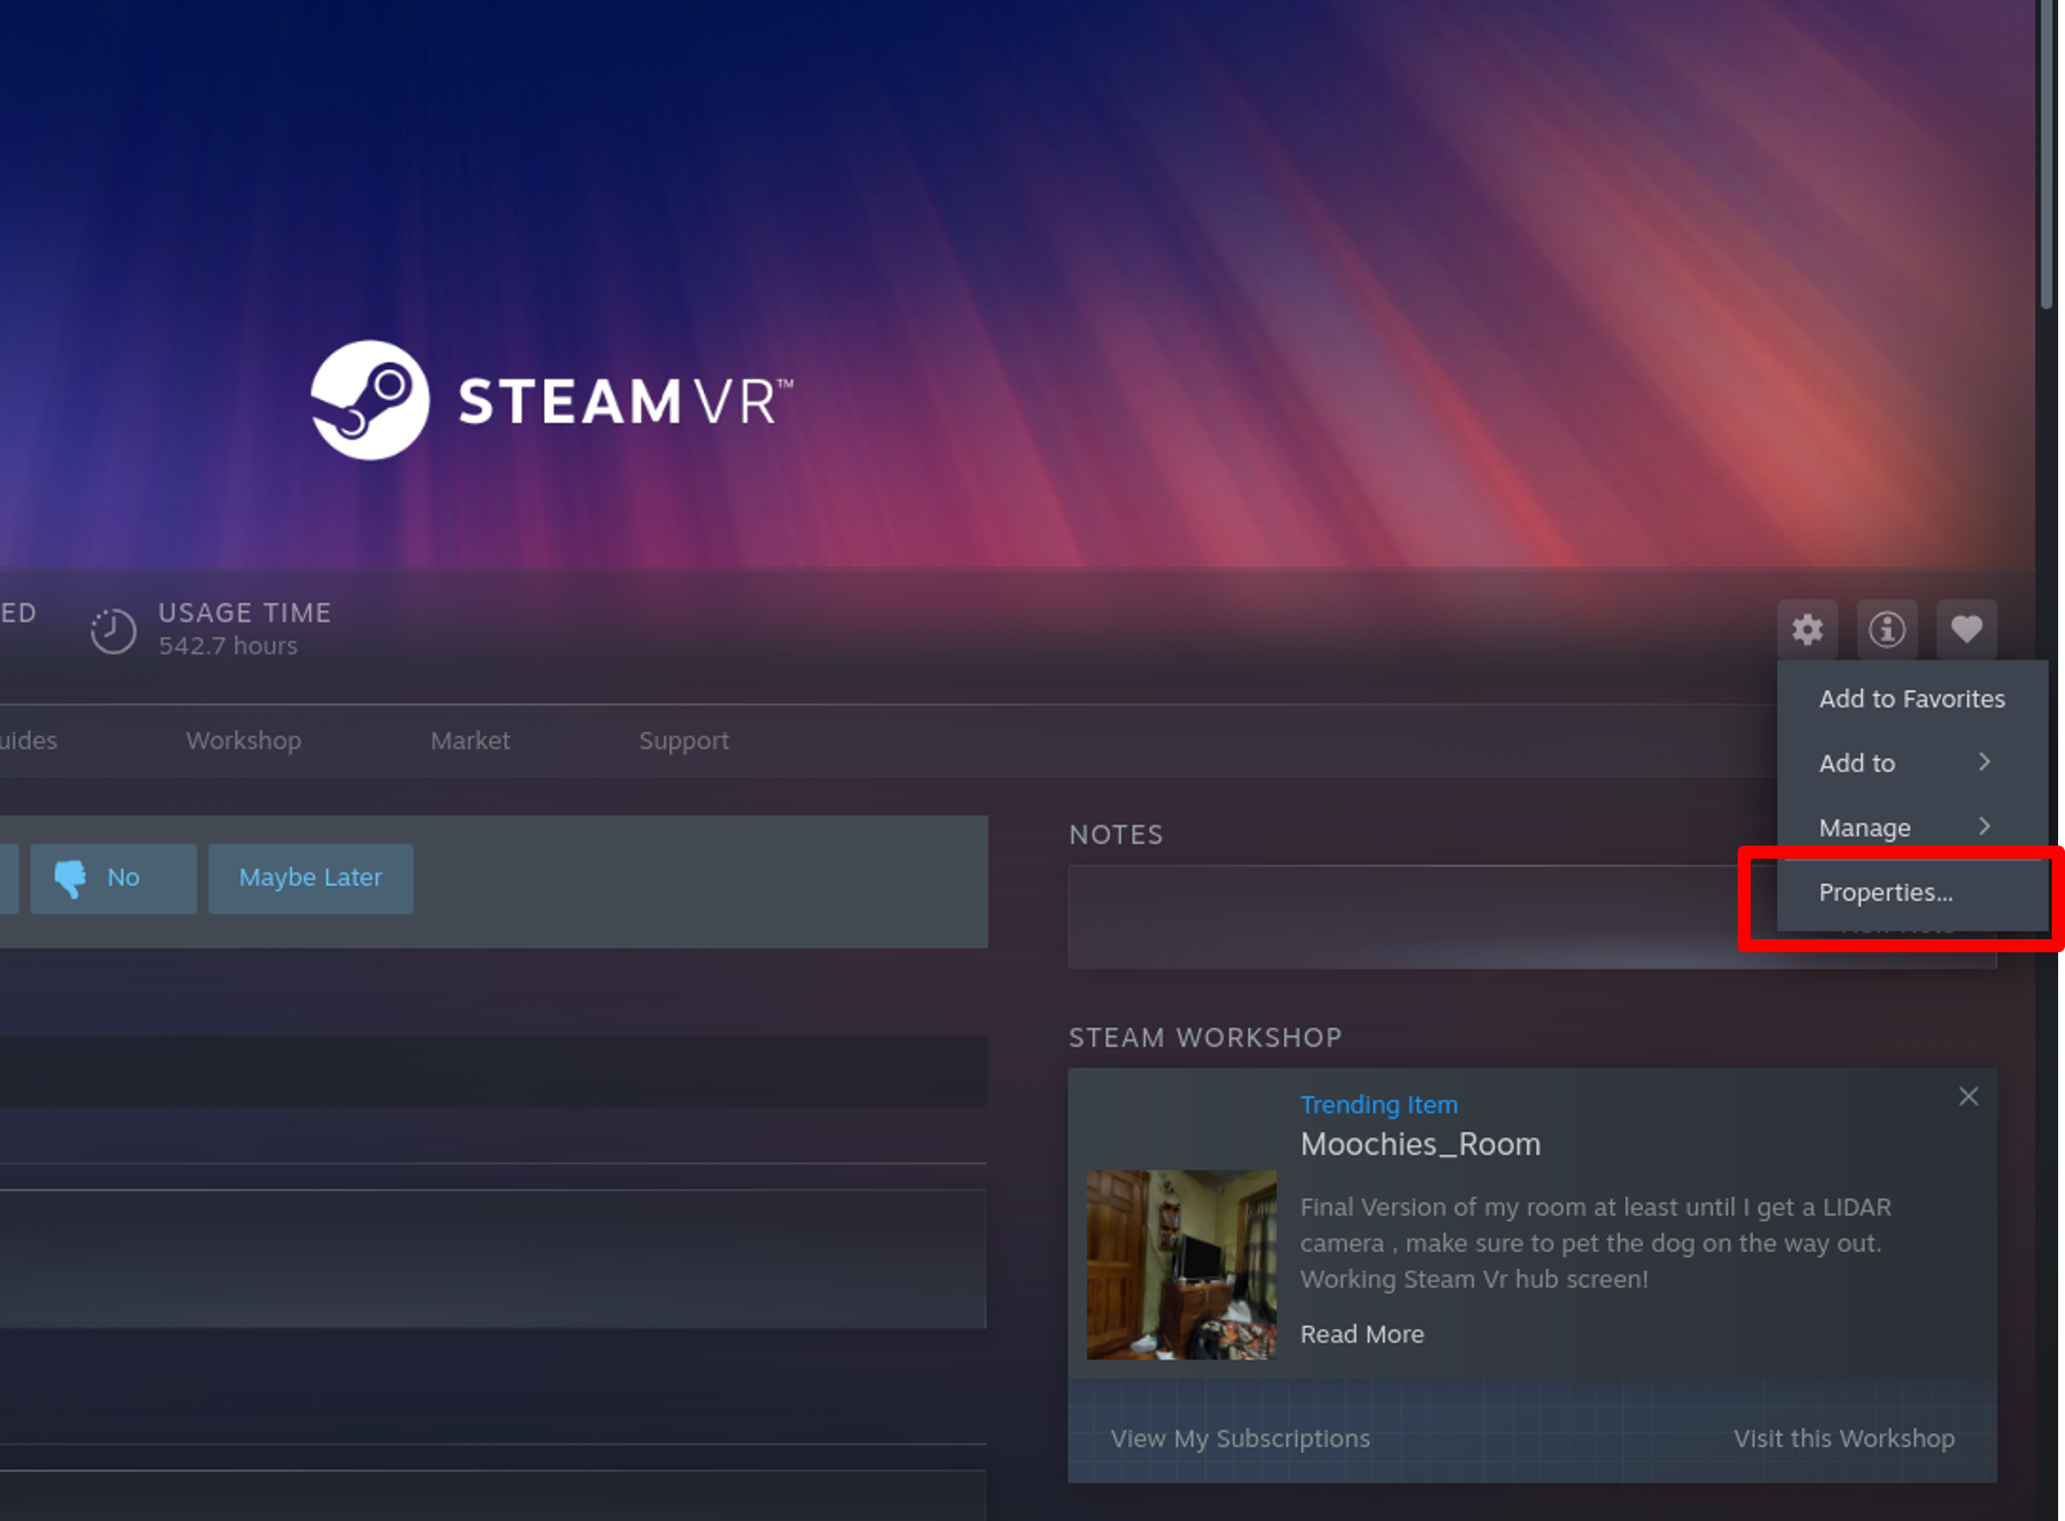This screenshot has width=2065, height=1521.
Task: Dismiss the Trending Item workshop card
Action: 1968,1096
